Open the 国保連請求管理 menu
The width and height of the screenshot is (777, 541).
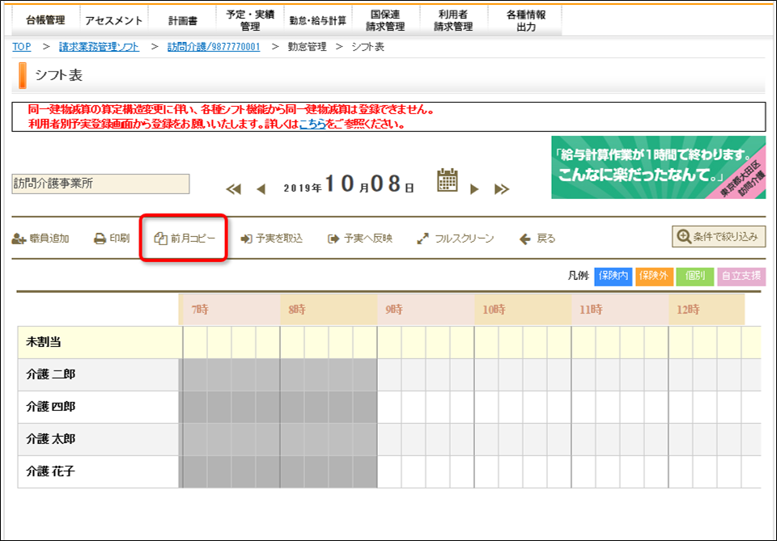click(385, 20)
